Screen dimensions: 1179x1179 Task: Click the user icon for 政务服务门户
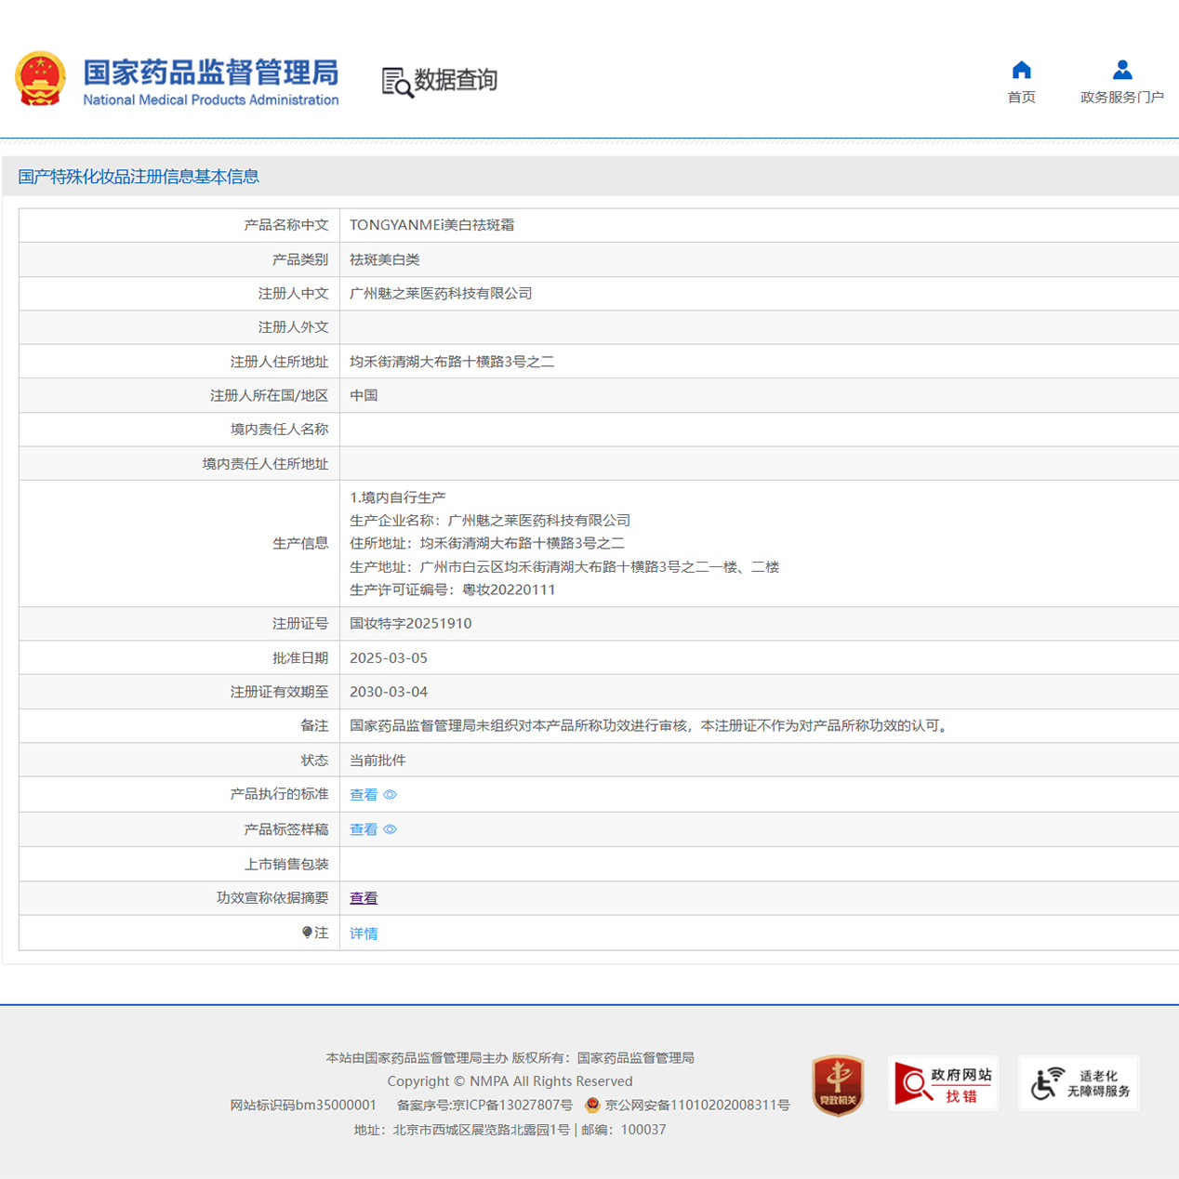coord(1121,70)
